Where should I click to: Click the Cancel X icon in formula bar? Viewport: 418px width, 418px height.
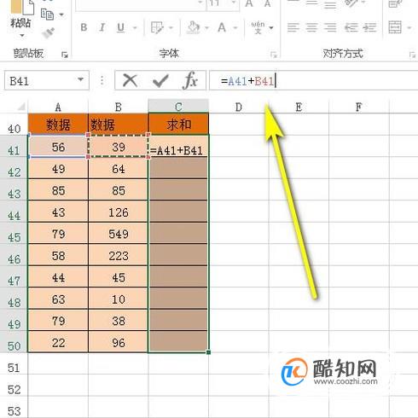click(x=131, y=81)
